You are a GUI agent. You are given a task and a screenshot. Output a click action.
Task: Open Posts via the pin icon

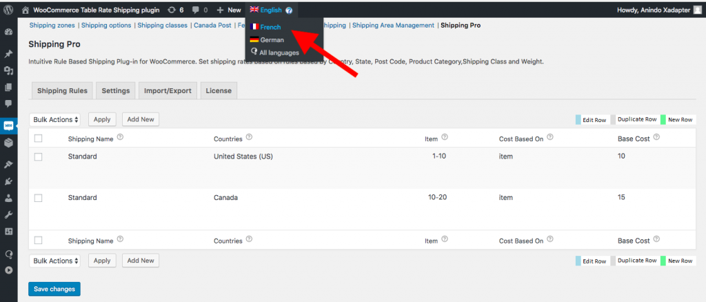8,54
